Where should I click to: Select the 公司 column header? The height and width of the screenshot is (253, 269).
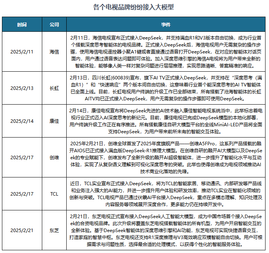tap(55, 24)
